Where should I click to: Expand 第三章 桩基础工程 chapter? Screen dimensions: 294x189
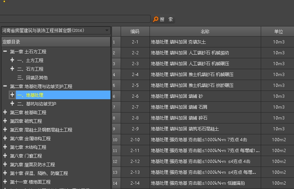tap(5, 112)
